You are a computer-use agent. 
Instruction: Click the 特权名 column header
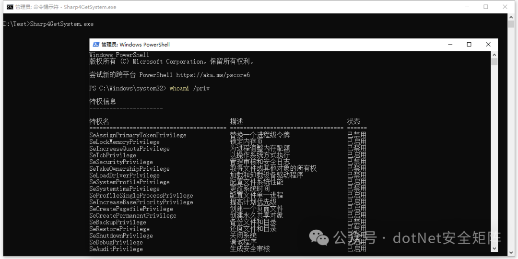click(x=99, y=121)
